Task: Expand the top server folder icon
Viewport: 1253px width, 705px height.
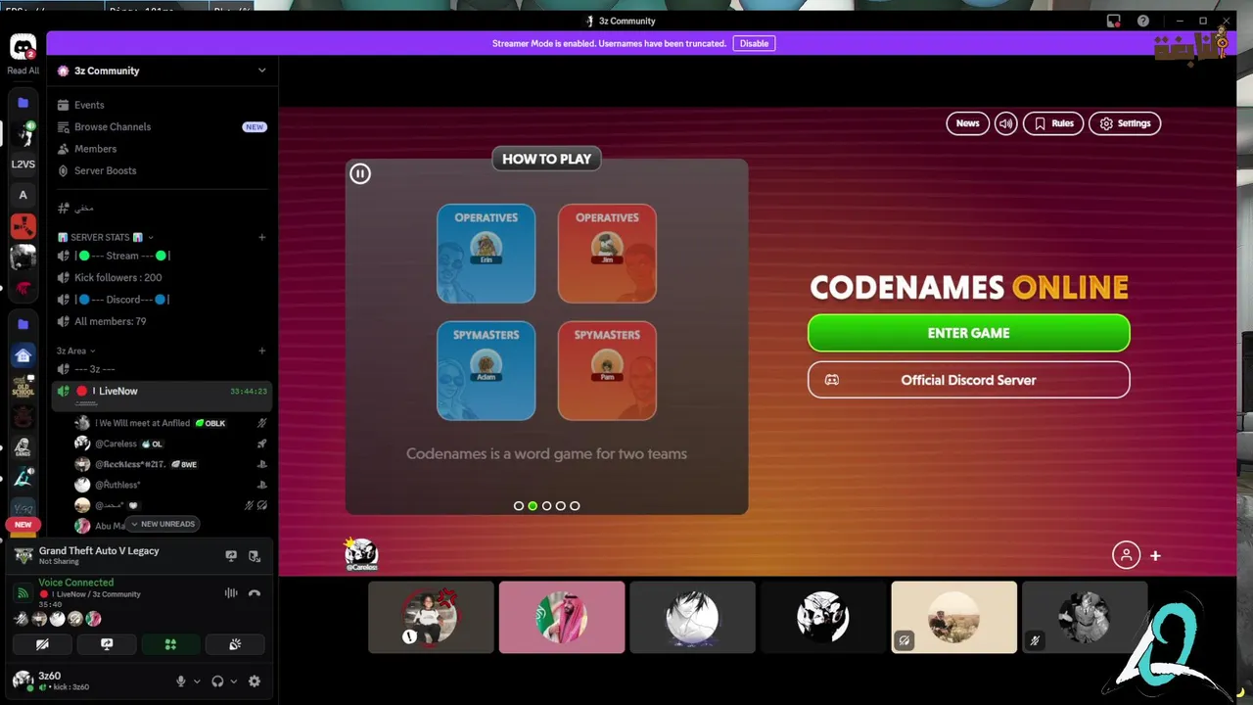Action: (x=23, y=102)
